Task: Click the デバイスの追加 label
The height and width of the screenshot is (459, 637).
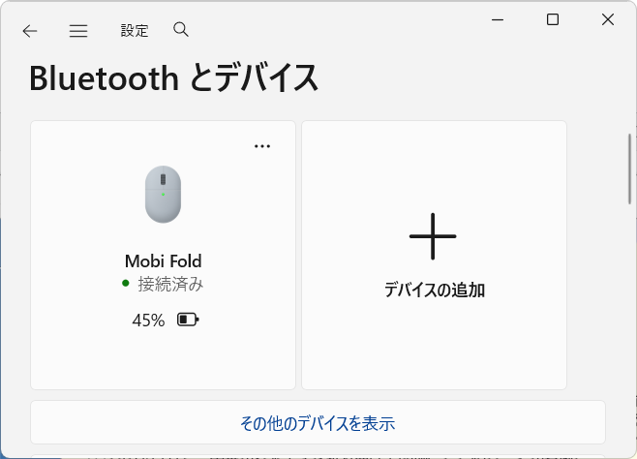Action: [x=435, y=291]
